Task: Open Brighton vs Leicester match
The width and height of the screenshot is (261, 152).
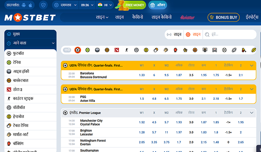Action: click(x=86, y=132)
